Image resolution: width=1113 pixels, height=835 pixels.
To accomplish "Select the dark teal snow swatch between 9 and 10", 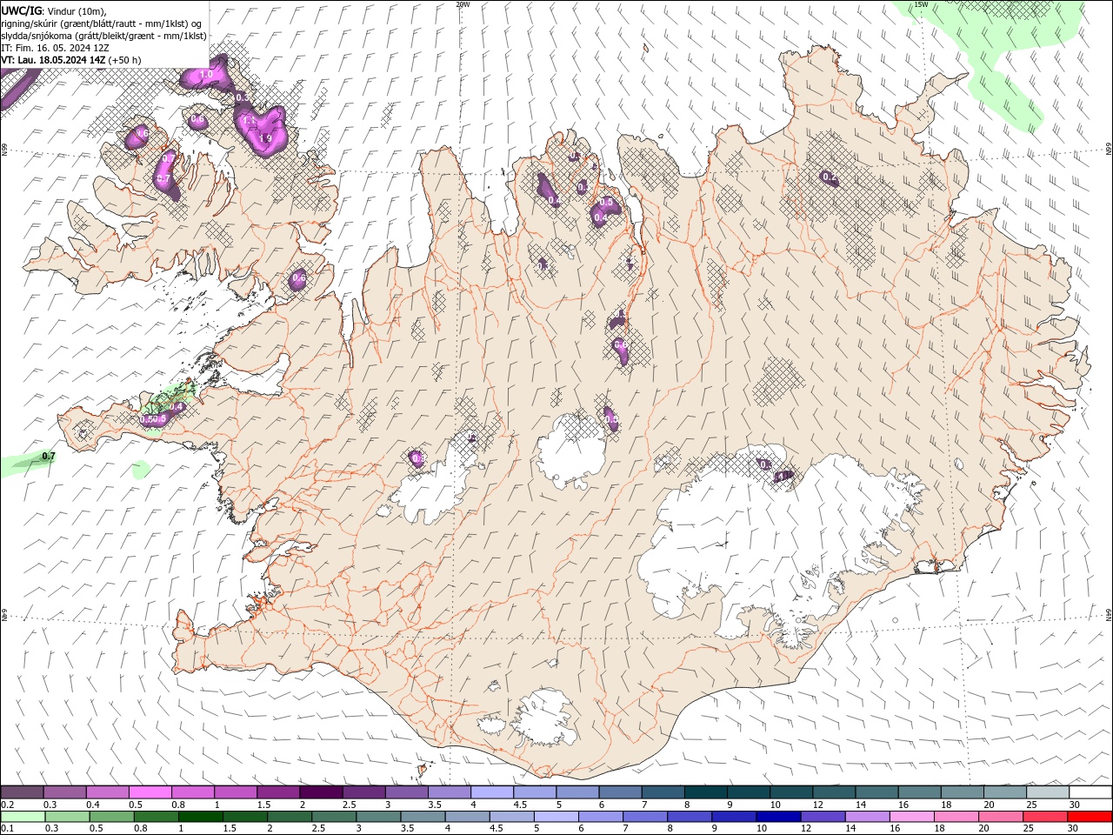I will [x=748, y=792].
